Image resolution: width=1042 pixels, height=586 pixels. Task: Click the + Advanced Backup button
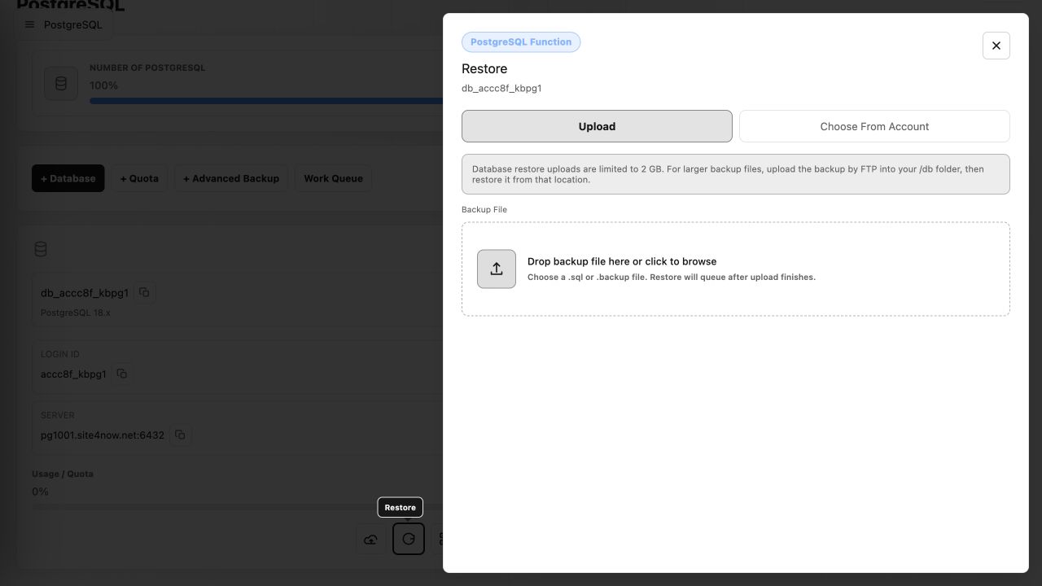[231, 178]
